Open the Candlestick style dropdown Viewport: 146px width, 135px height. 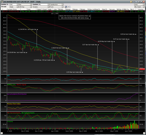(x=63, y=4)
